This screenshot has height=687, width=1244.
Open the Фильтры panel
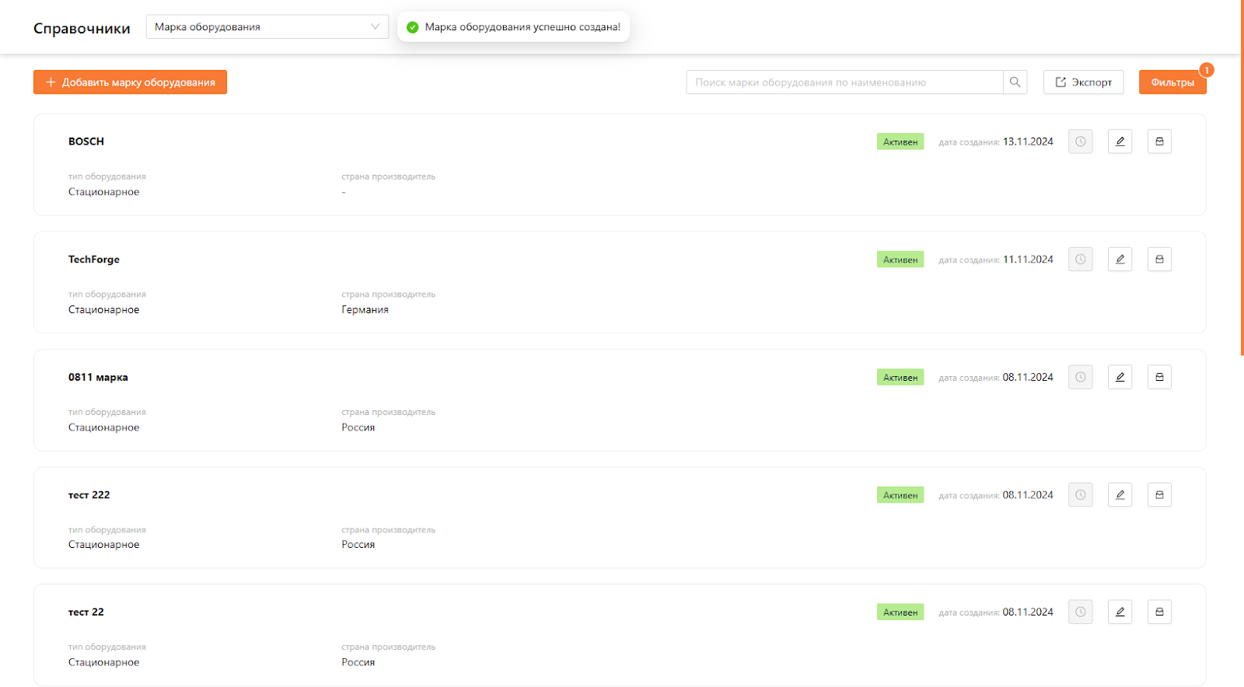(1172, 82)
